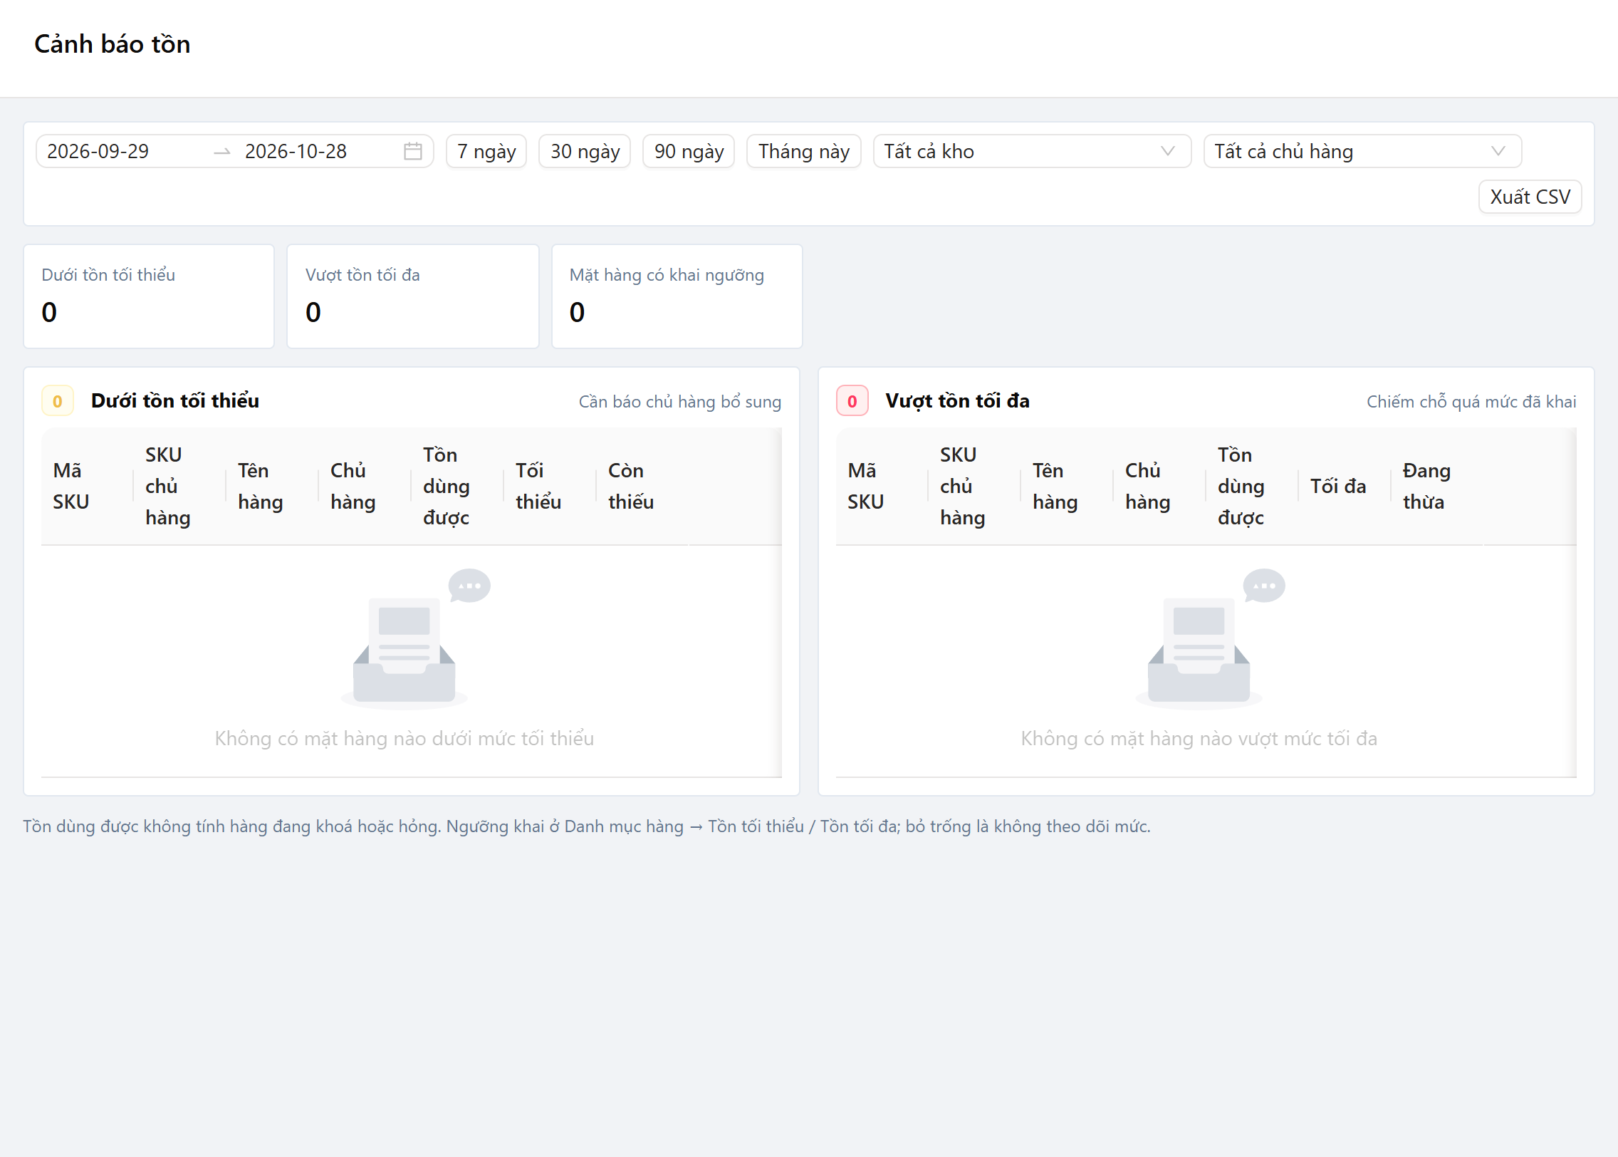1618x1157 pixels.
Task: Open the Tất cả kho dropdown
Action: pos(1032,151)
